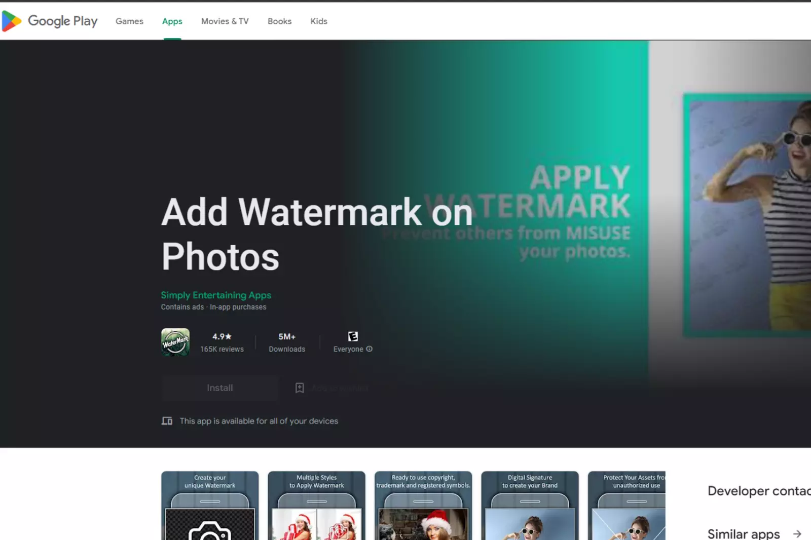Open 'Digital Signature to create your Brand' screenshot

(530, 506)
